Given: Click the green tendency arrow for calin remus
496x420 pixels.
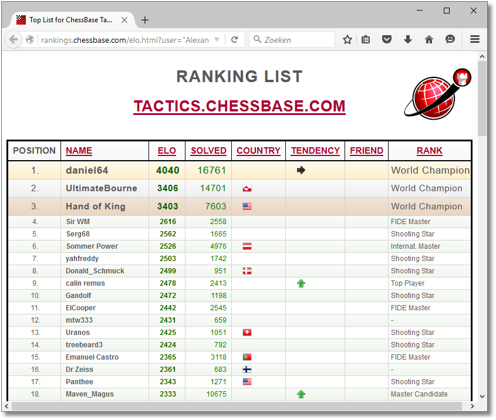Looking at the screenshot, I should point(301,283).
